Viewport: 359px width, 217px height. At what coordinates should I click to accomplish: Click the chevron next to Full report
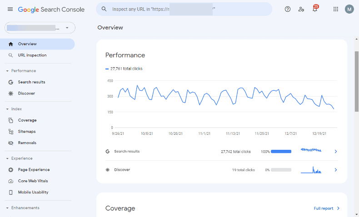coord(338,208)
